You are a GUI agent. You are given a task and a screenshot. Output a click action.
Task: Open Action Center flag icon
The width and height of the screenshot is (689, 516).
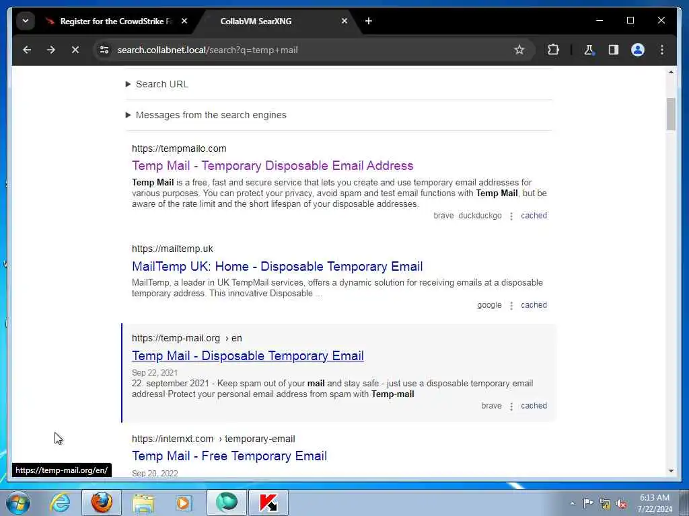click(588, 503)
